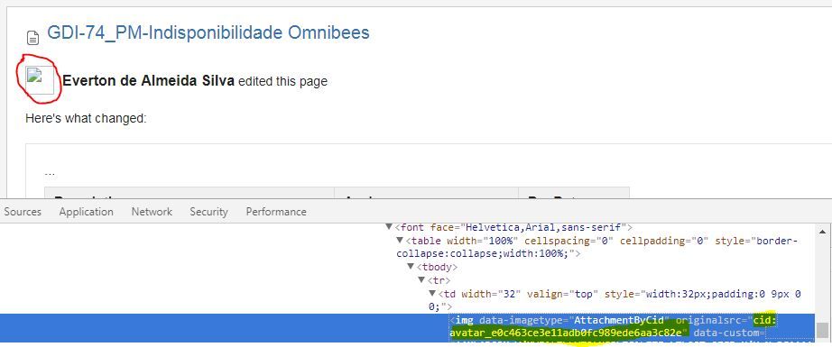Collapse the td width=32 element node
This screenshot has height=347, width=832.
click(x=432, y=293)
